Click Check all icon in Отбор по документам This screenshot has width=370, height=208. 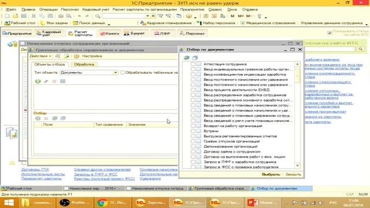187,58
